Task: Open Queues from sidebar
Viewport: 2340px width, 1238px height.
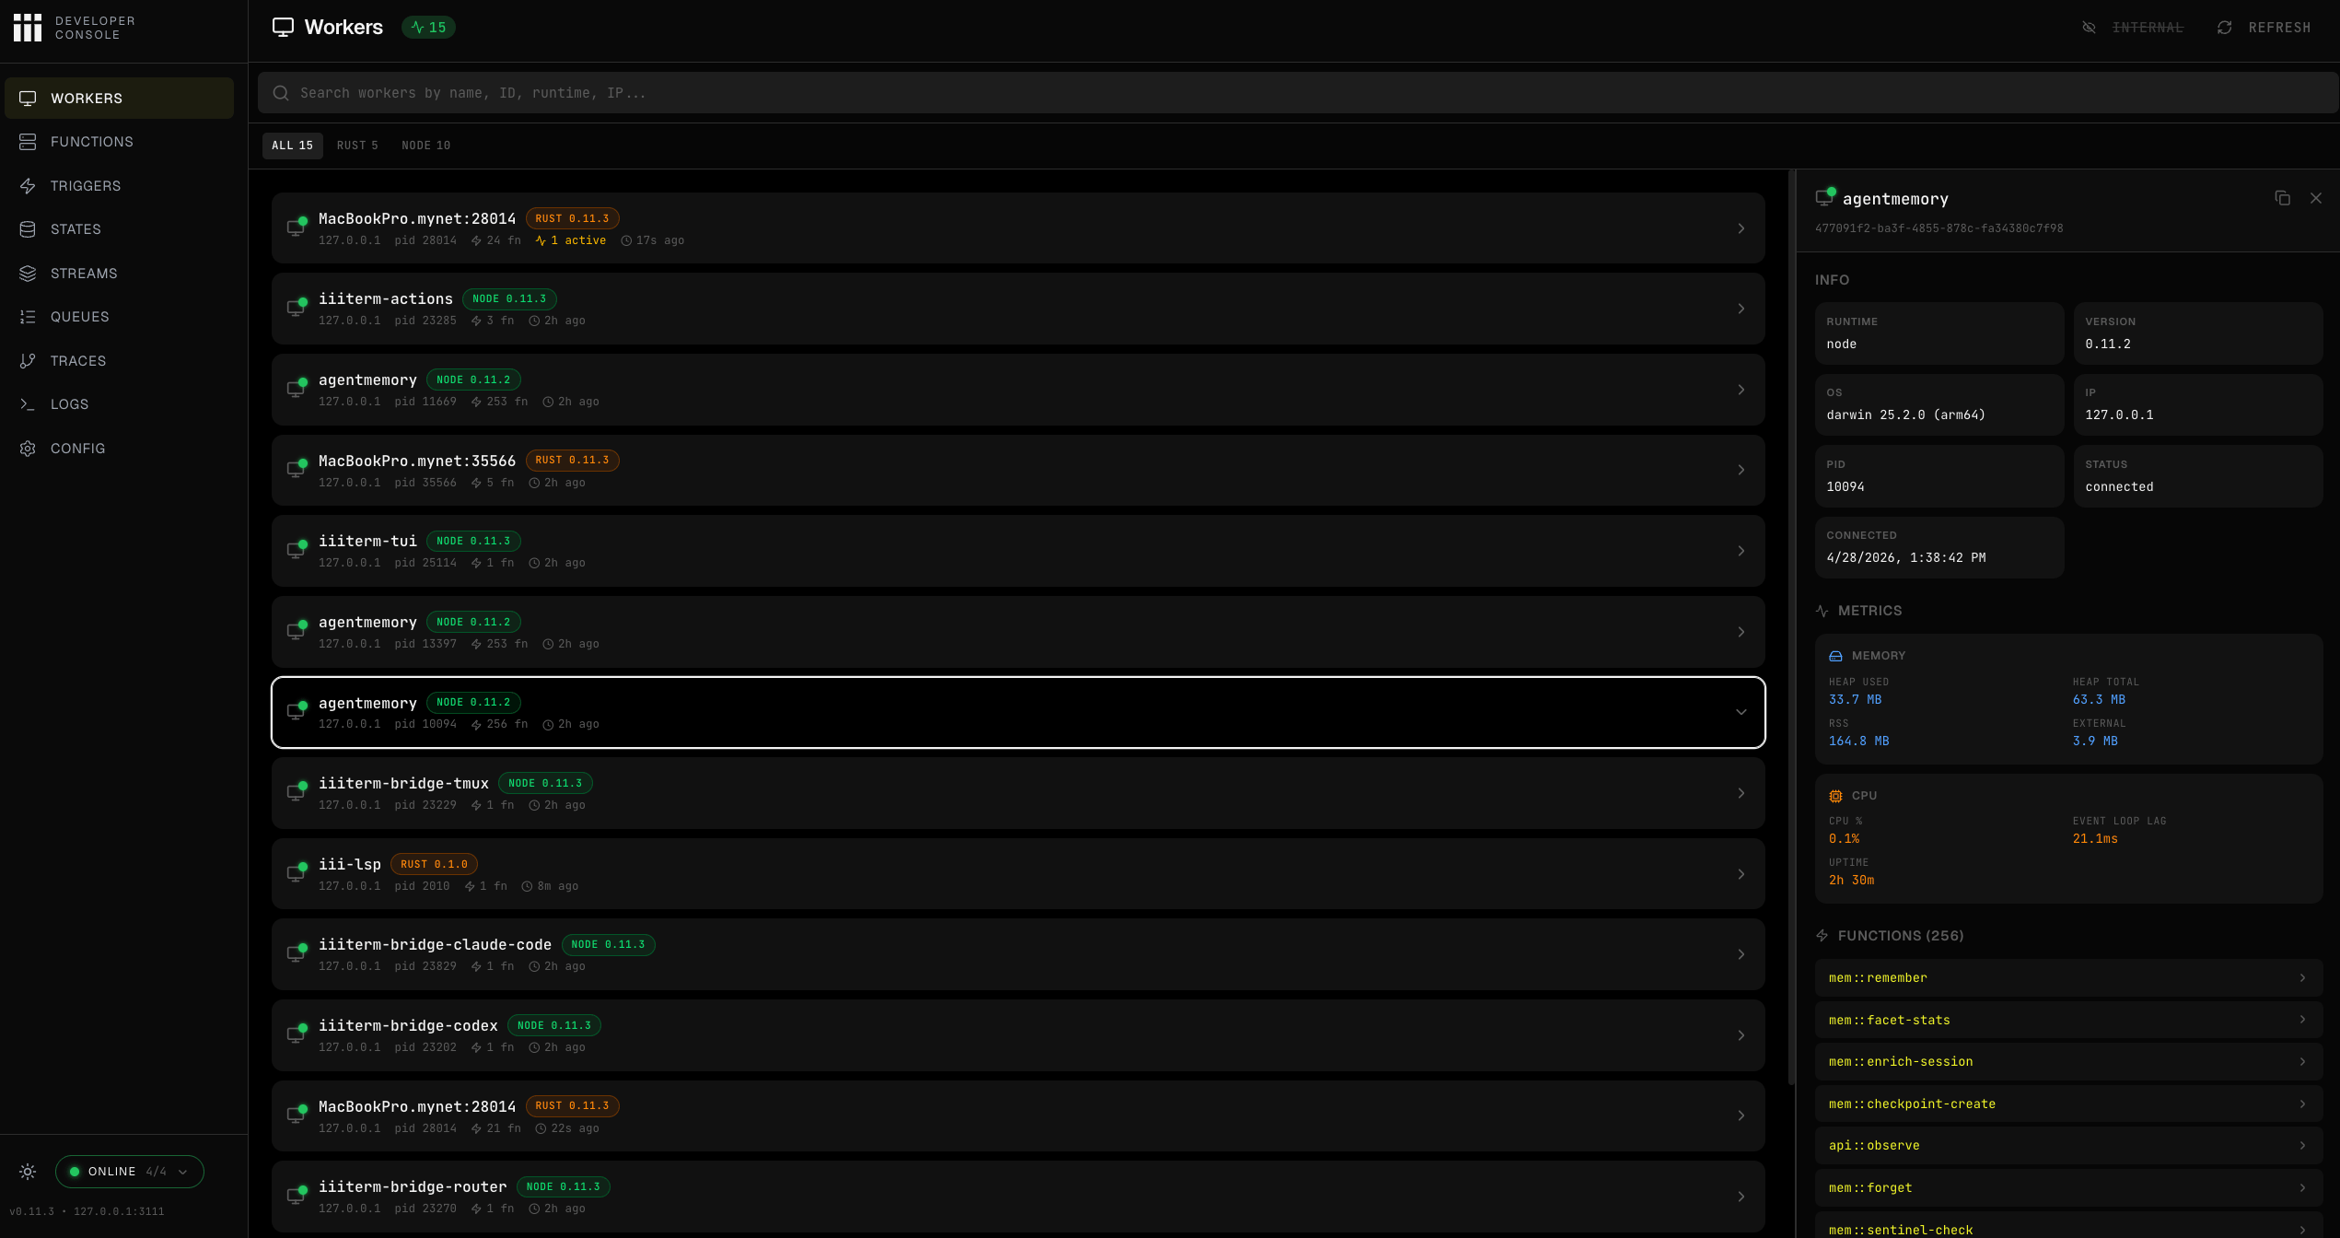Action: tap(119, 317)
